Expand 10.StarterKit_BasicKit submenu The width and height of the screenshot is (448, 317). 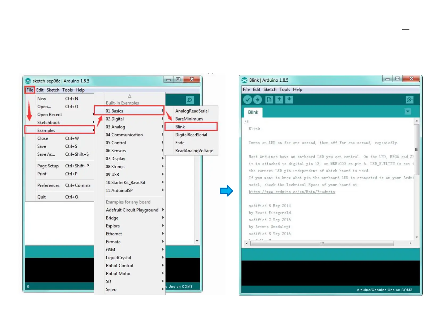(129, 183)
